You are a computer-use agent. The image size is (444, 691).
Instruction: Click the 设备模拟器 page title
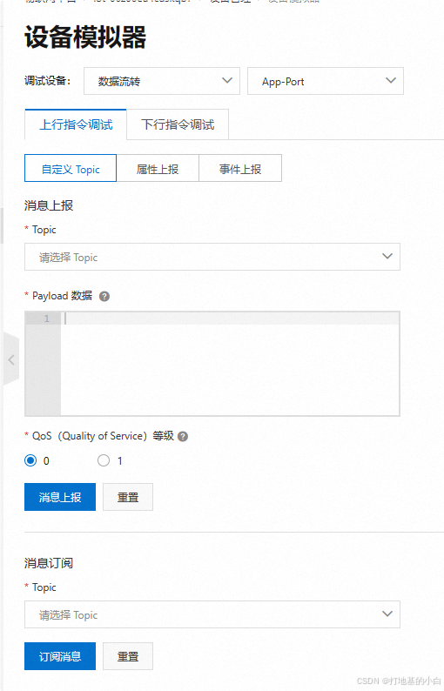tap(85, 37)
